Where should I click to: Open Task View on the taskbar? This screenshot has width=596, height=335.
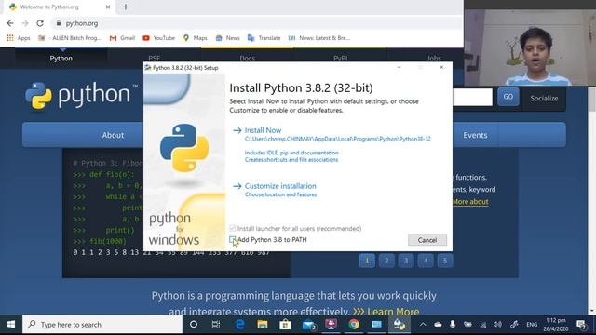pyautogui.click(x=216, y=325)
